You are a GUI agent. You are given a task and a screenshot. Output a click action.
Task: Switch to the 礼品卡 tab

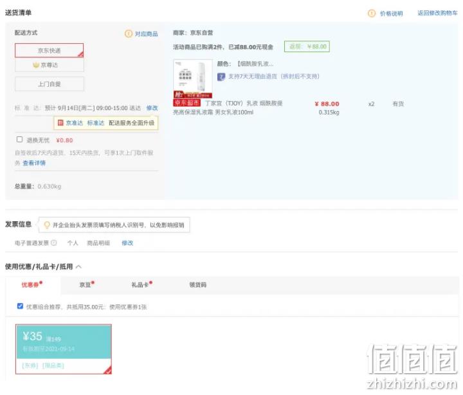pos(141,285)
